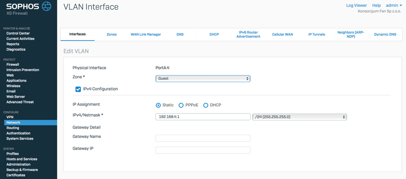Open Current Activities in sidebar
The image size is (406, 179).
click(x=20, y=39)
